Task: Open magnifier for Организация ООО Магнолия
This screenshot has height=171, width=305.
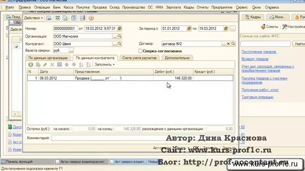Action: click(x=120, y=36)
